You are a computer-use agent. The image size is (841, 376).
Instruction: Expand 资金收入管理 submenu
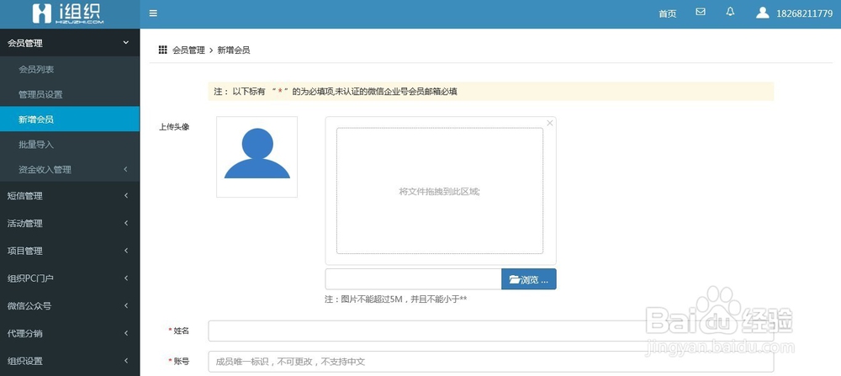coord(70,170)
